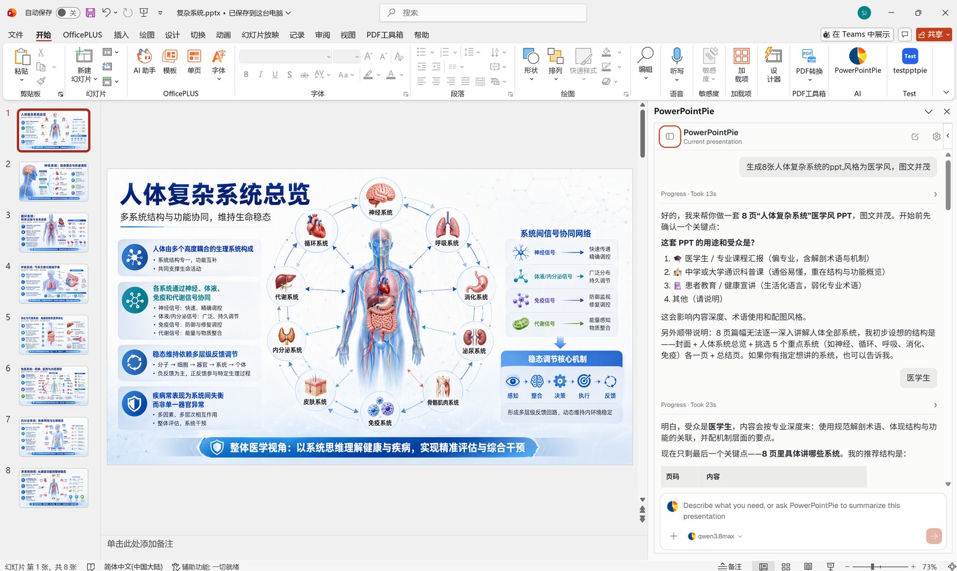Image resolution: width=957 pixels, height=571 pixels.
Task: Toggle the AutoSave switch
Action: [x=68, y=13]
